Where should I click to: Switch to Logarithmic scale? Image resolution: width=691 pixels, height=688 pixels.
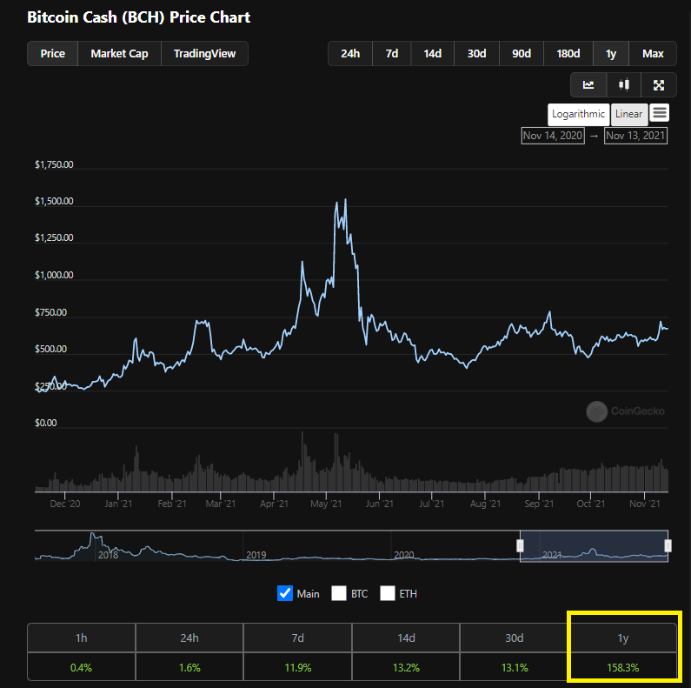coord(579,114)
